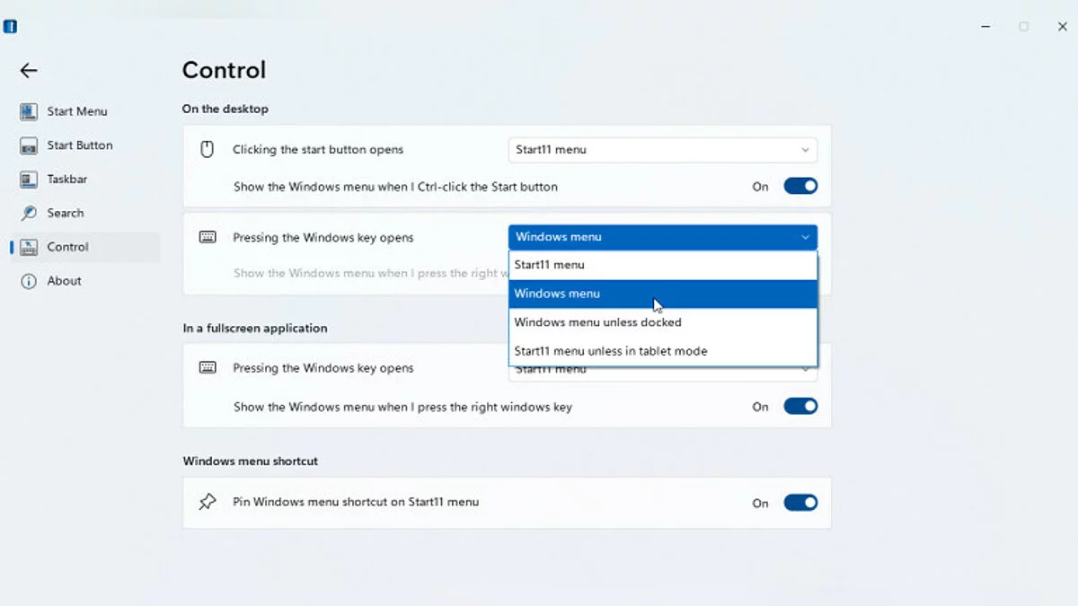Disable right Windows key switch in fullscreen
Viewport: 1078px width, 606px height.
(800, 407)
